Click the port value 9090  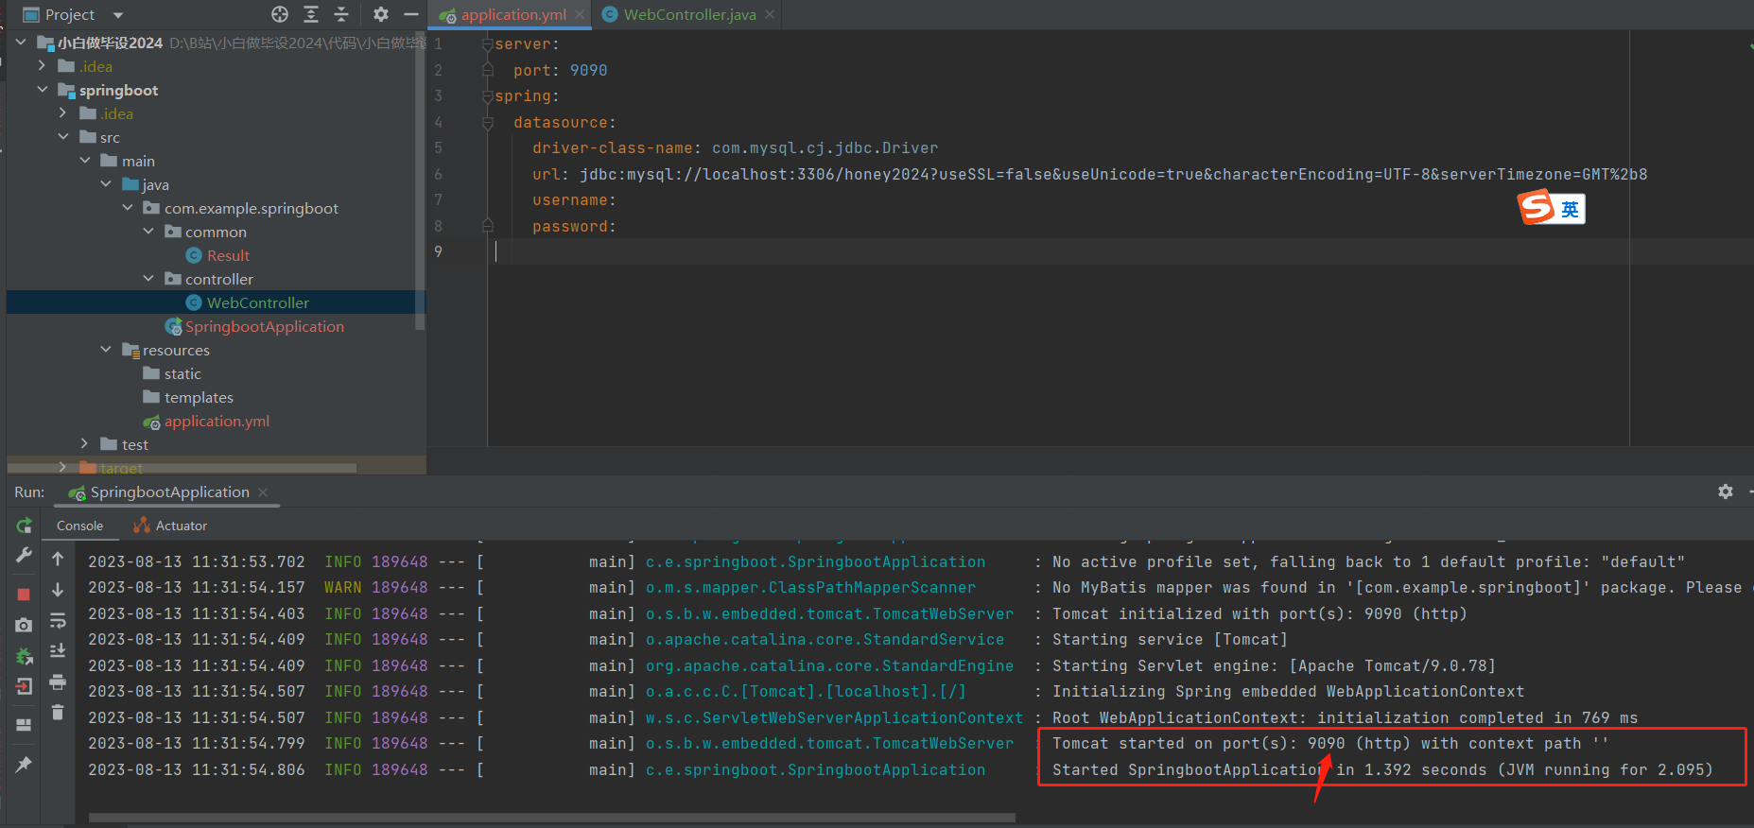(588, 71)
